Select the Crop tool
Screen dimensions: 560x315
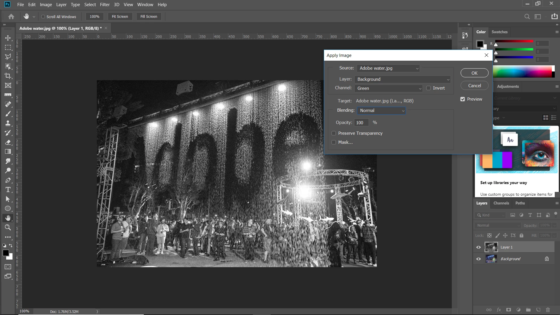click(8, 76)
